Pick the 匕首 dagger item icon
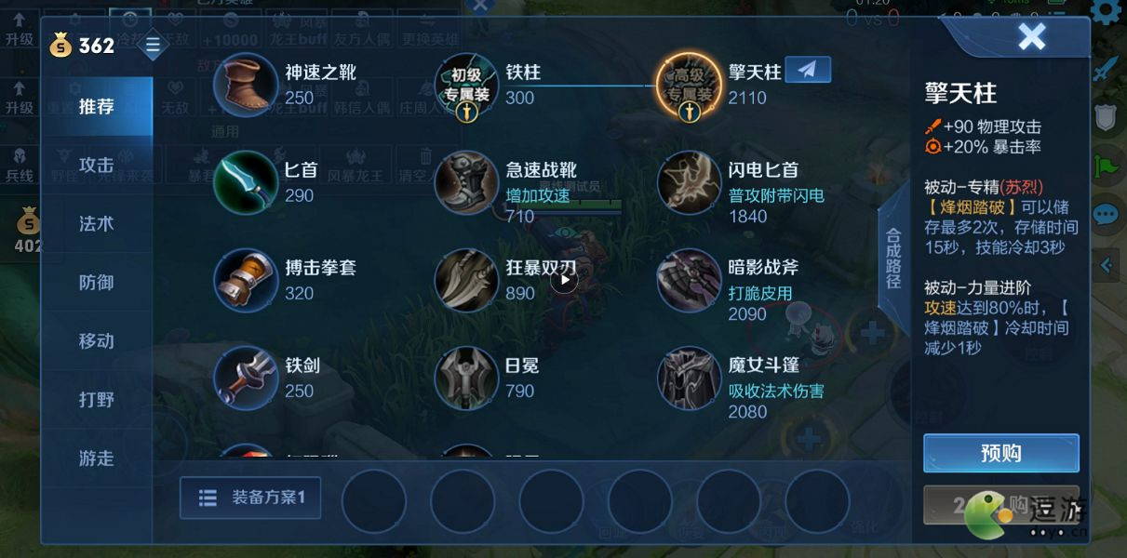The image size is (1127, 558). click(247, 182)
